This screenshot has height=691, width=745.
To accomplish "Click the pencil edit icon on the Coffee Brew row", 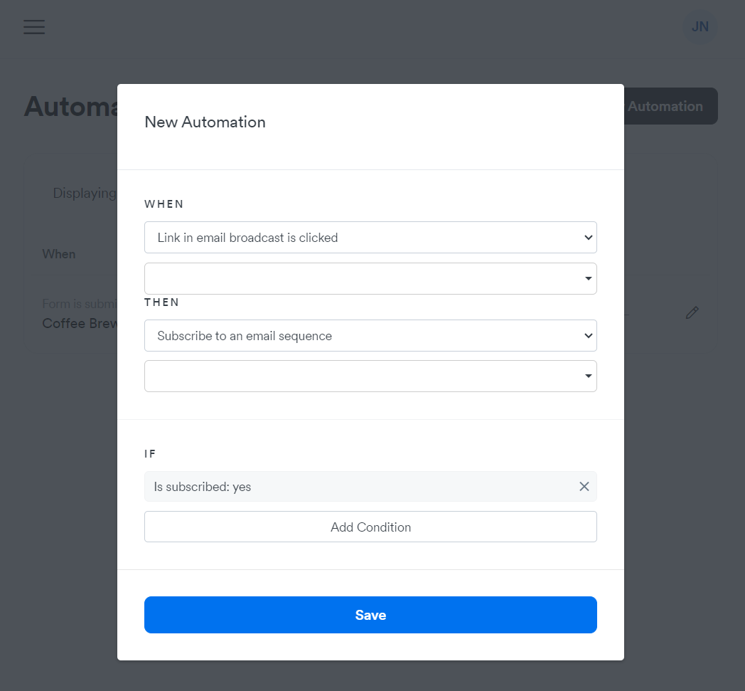I will (692, 312).
